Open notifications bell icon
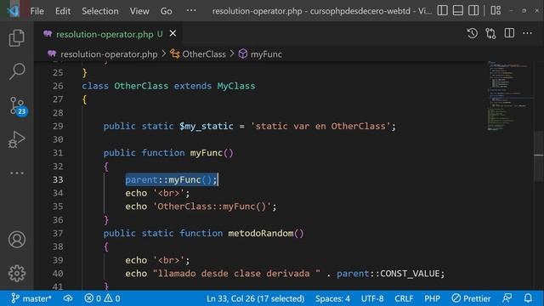This screenshot has width=544, height=306. (528, 298)
